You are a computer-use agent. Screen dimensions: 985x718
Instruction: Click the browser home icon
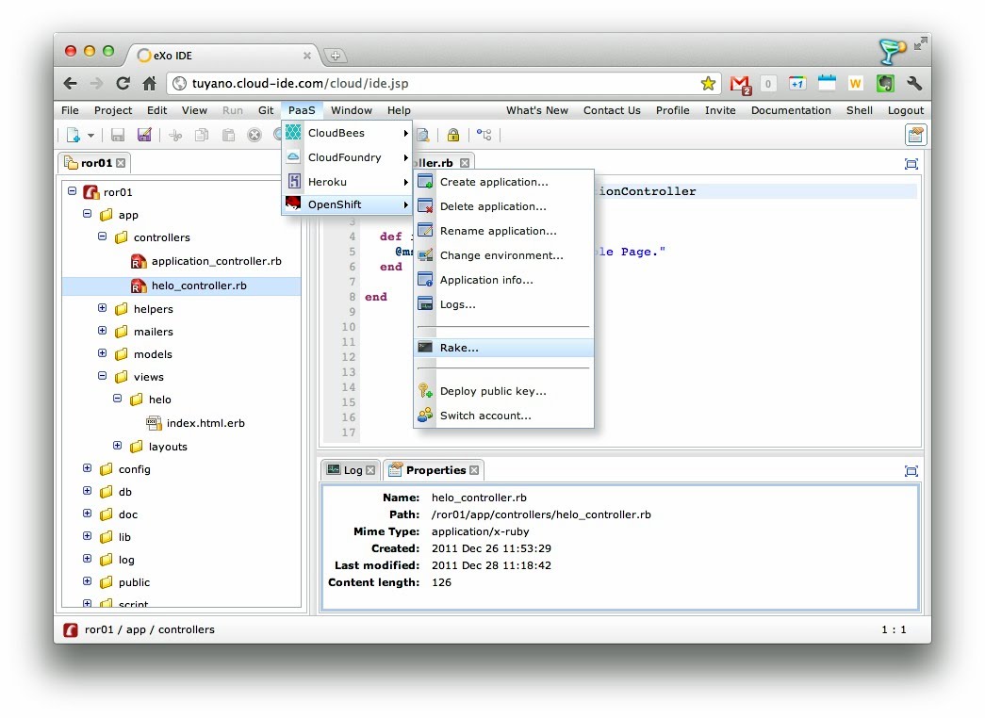point(150,83)
